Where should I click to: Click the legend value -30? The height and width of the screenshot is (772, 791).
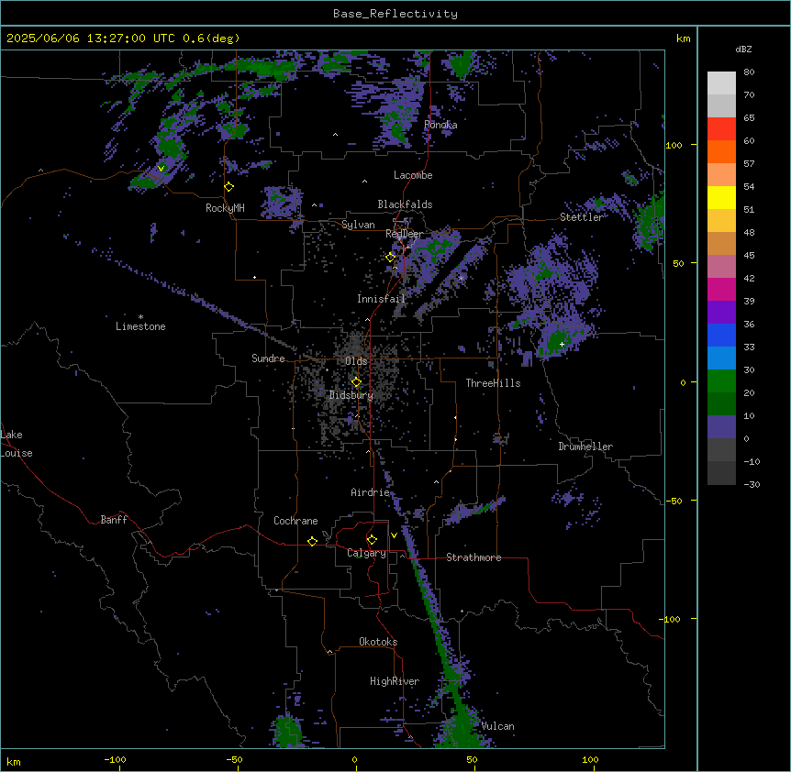(752, 485)
